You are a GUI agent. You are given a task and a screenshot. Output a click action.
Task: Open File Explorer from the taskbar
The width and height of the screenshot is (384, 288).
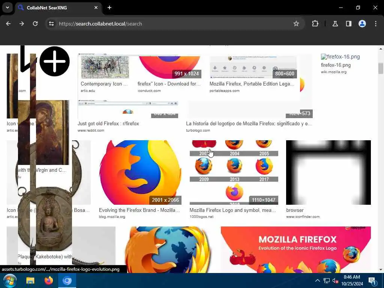[30, 280]
